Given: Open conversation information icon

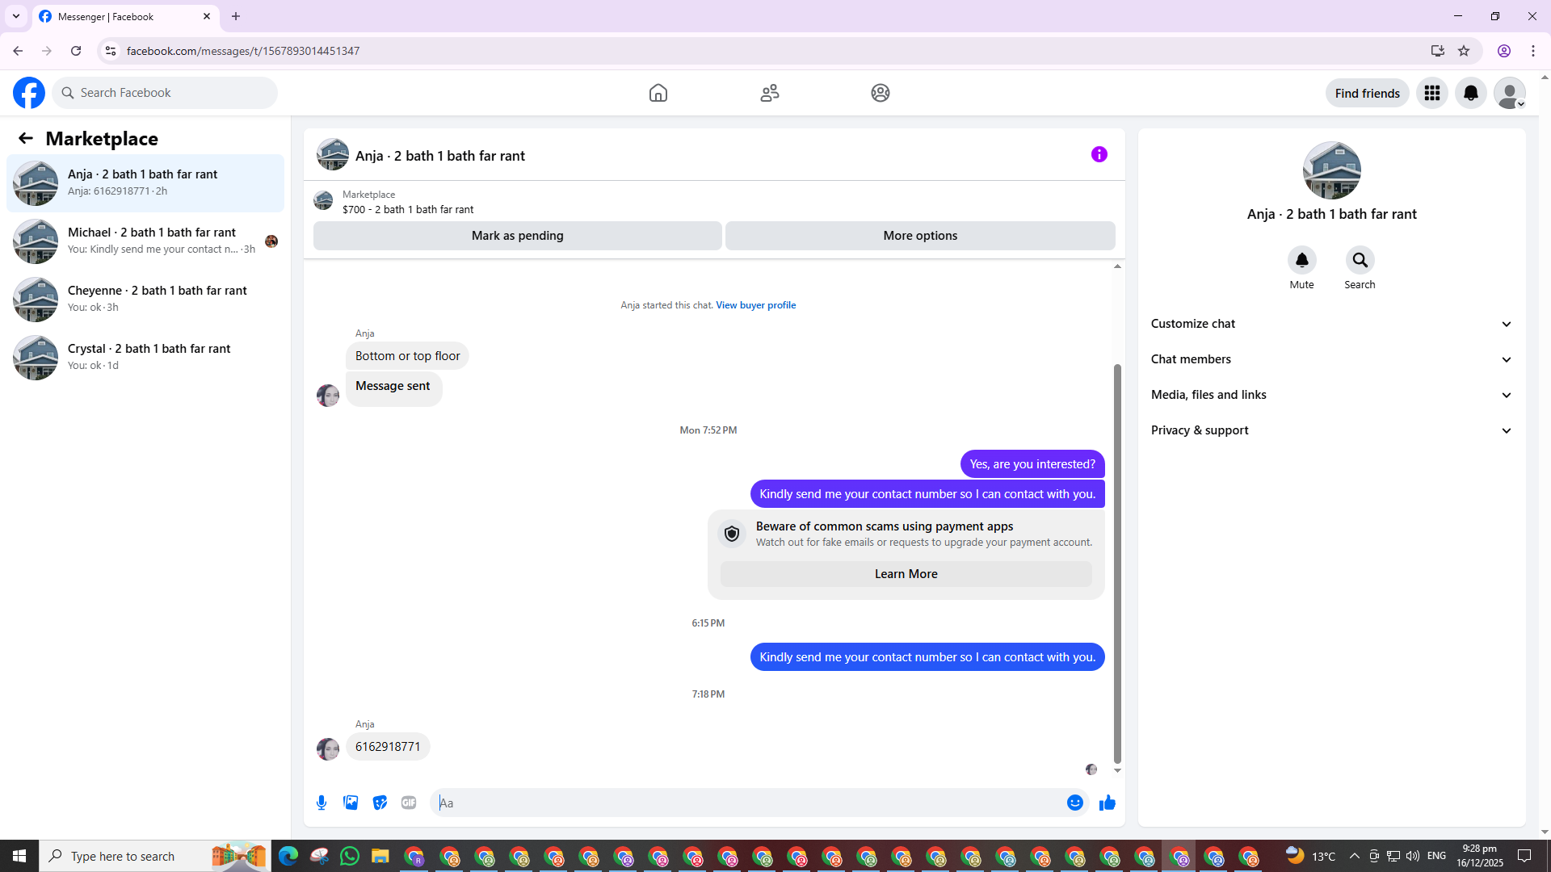Looking at the screenshot, I should [x=1099, y=154].
